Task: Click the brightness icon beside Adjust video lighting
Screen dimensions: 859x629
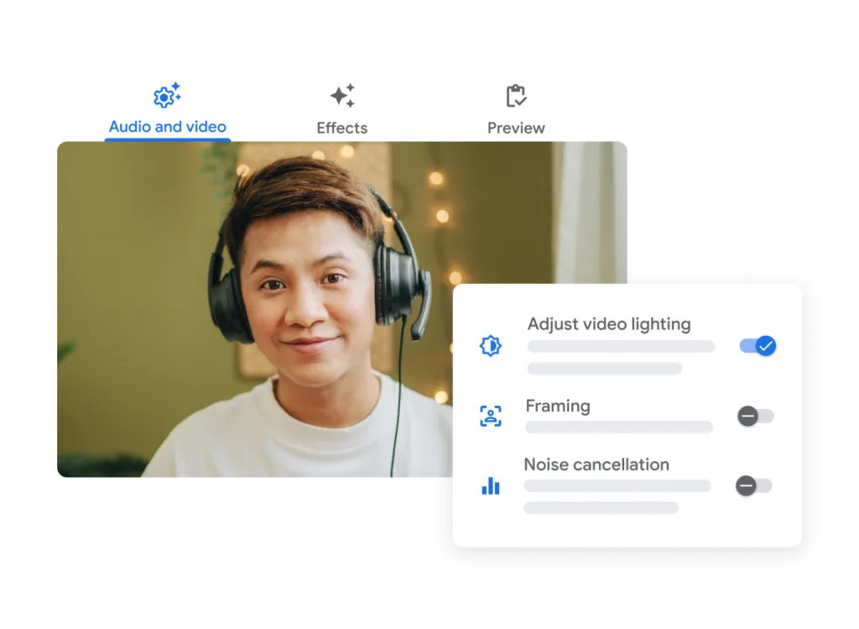Action: point(490,346)
